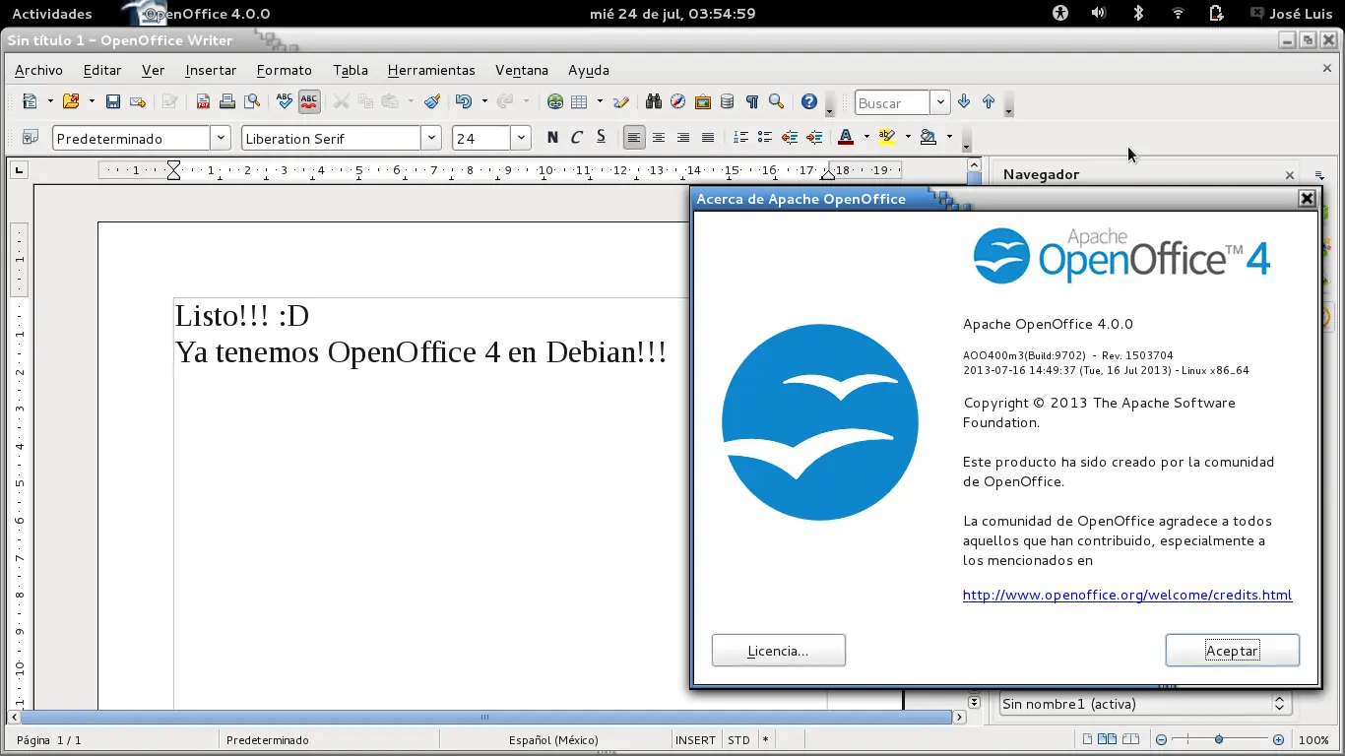Open the Styles and Formatting icon
Screen dimensions: 1345x756
coord(30,138)
